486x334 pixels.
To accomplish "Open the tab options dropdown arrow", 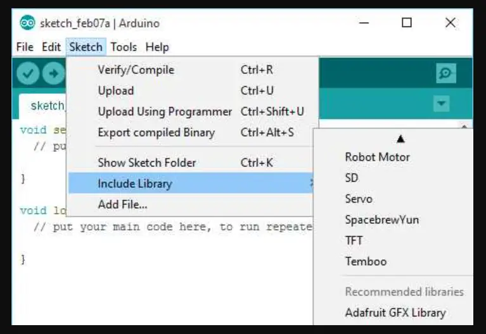I will pos(442,103).
